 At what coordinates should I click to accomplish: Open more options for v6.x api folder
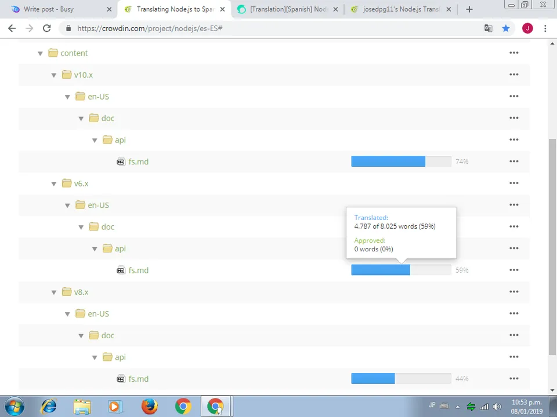(513, 248)
